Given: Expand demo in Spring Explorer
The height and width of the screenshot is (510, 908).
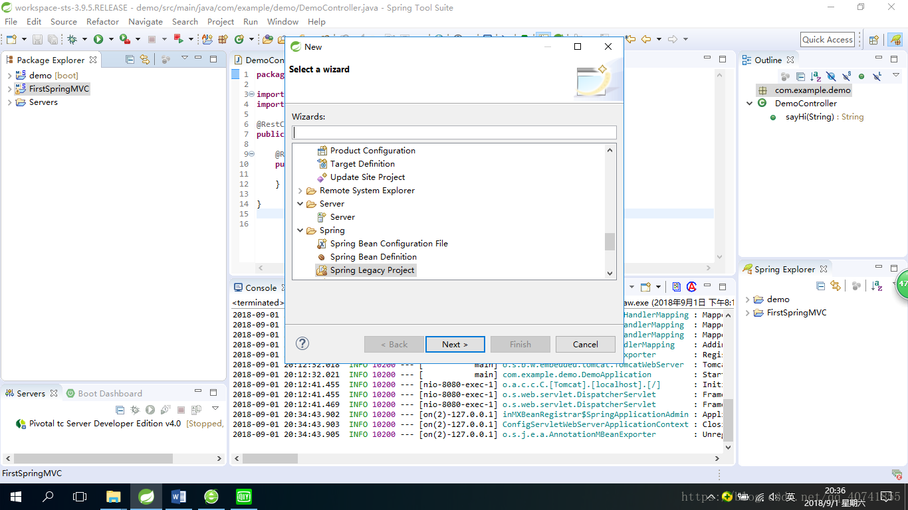Looking at the screenshot, I should (x=748, y=299).
